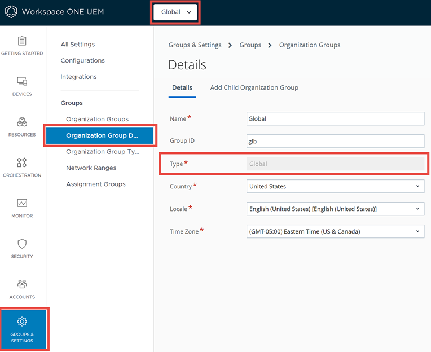Switch to Add Child Organization Group tab
The height and width of the screenshot is (352, 431).
point(254,87)
